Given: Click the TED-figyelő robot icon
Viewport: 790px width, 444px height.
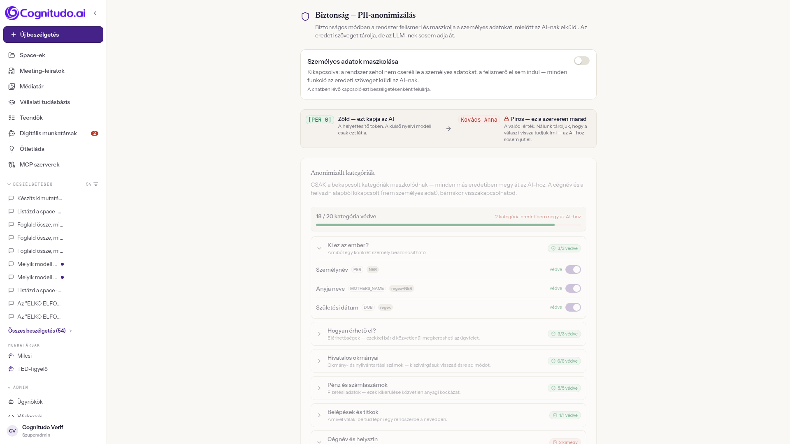Looking at the screenshot, I should point(11,369).
